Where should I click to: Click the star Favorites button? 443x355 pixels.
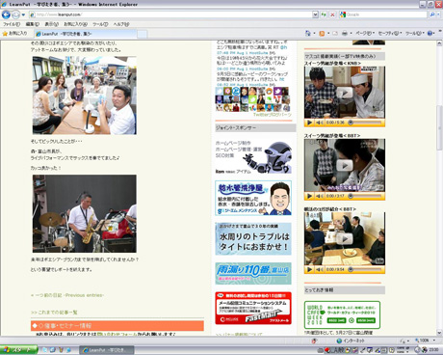point(14,33)
